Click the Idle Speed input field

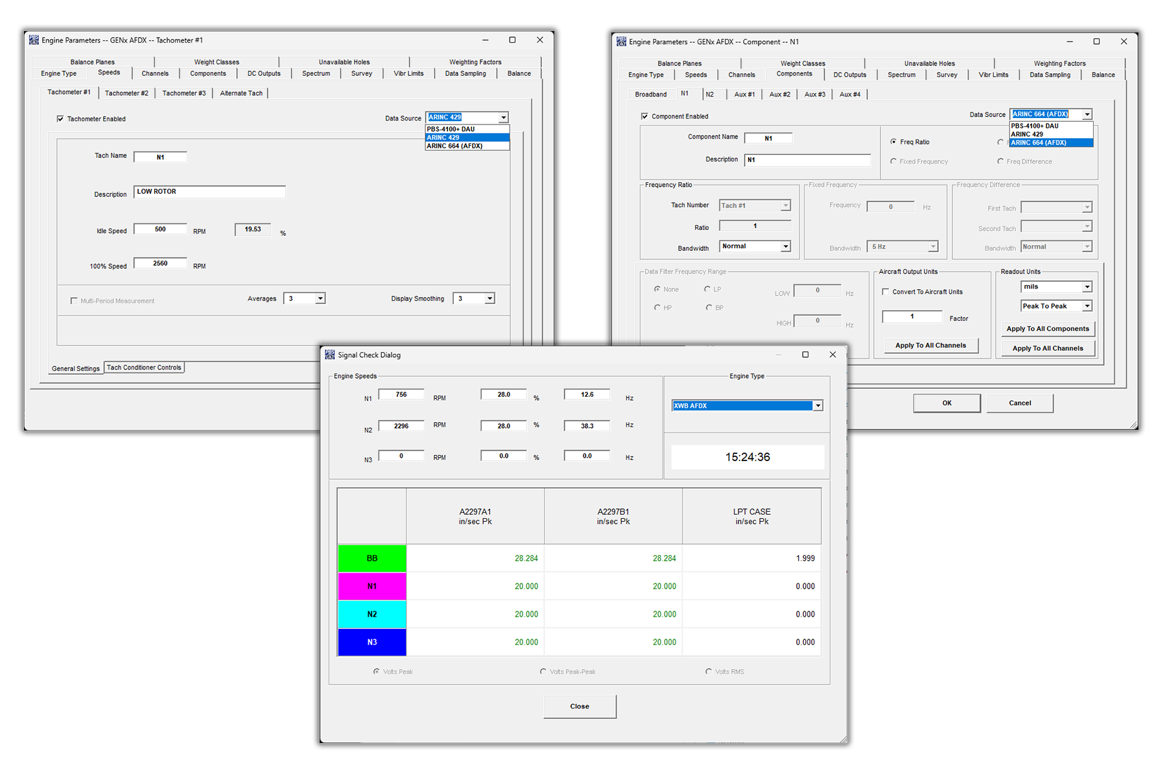pyautogui.click(x=160, y=230)
